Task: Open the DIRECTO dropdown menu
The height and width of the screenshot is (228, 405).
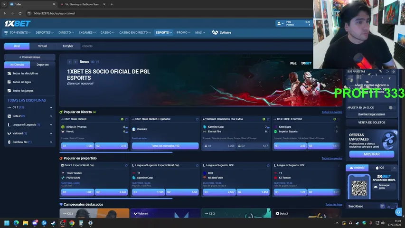Action: coord(66,33)
